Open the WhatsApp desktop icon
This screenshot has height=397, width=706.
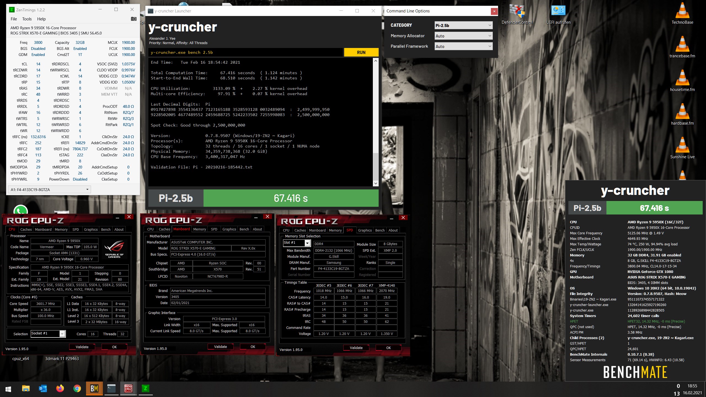point(20,211)
